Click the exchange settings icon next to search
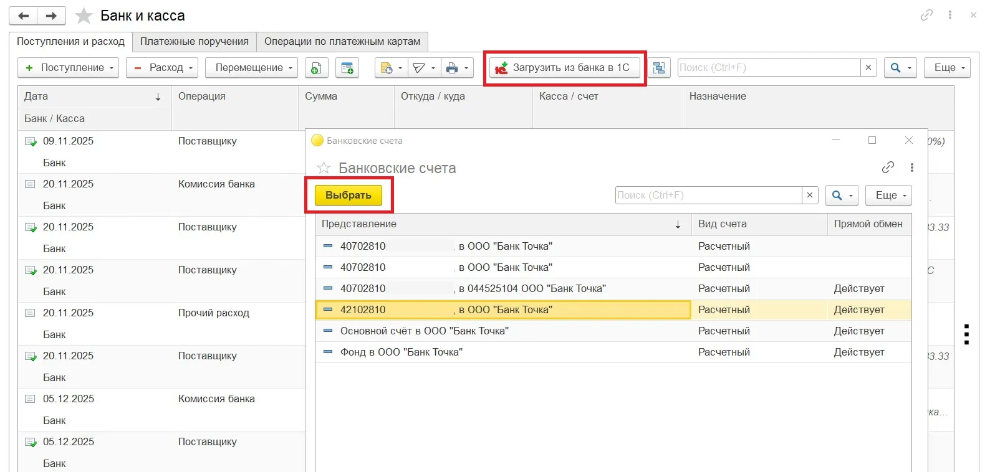 659,68
